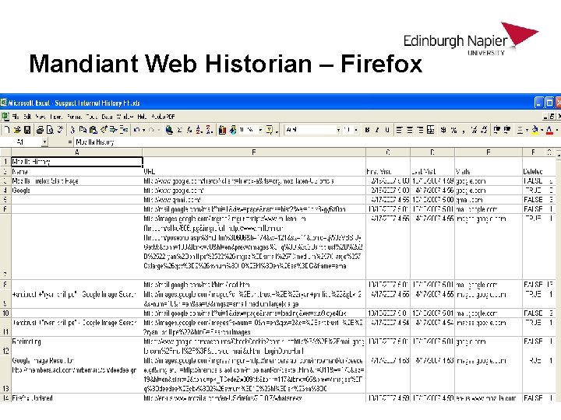Launch the Chart Wizard icon
561x420 pixels.
(222, 130)
